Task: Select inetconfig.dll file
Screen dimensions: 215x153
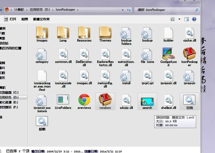Action: click(x=105, y=79)
